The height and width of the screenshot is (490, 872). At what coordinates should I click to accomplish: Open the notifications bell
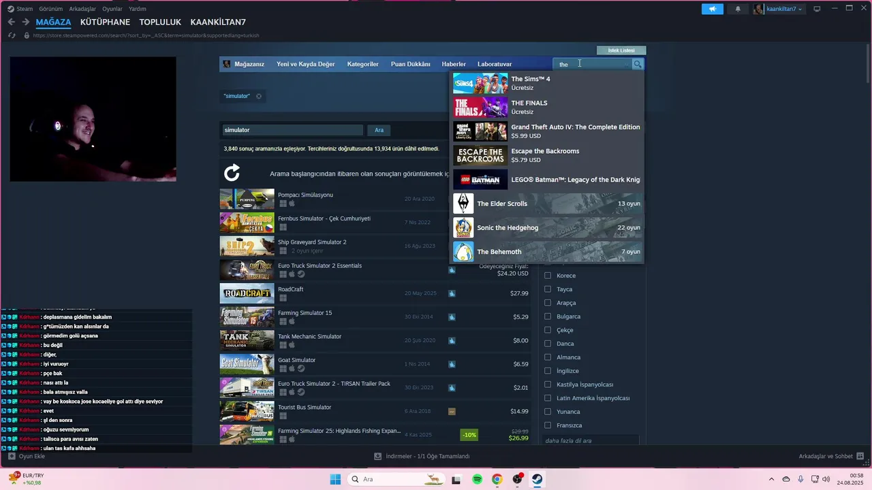click(x=738, y=9)
